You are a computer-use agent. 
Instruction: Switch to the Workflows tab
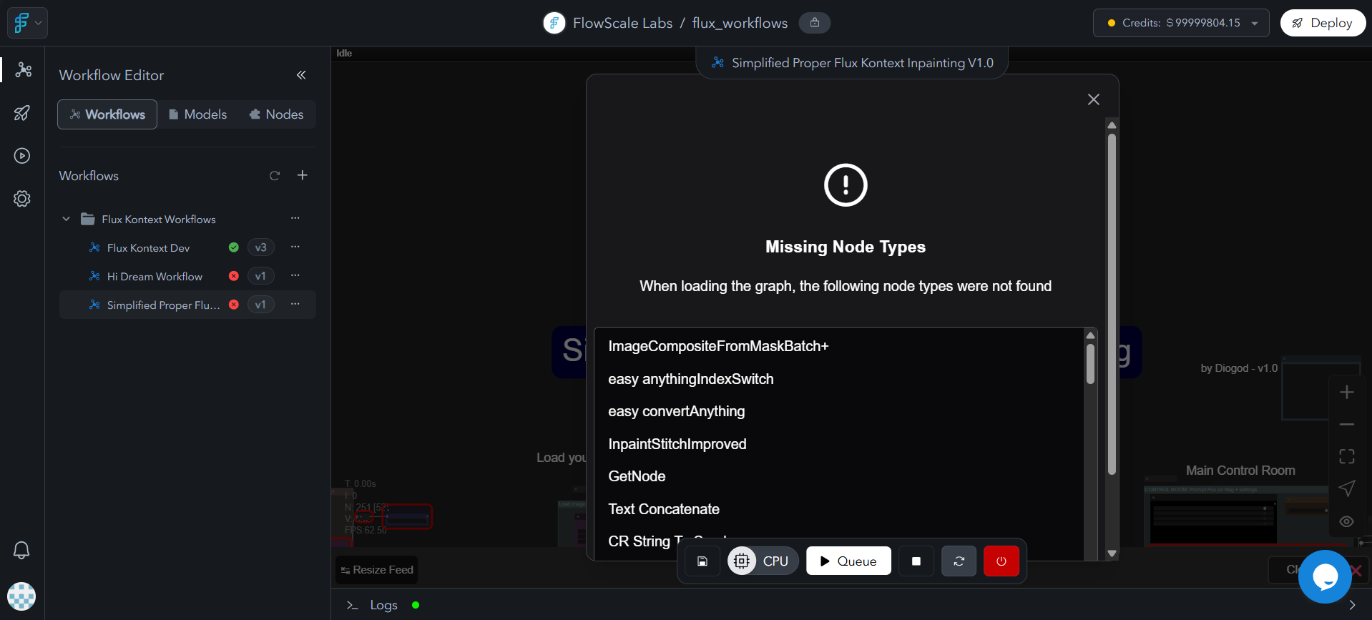[107, 114]
